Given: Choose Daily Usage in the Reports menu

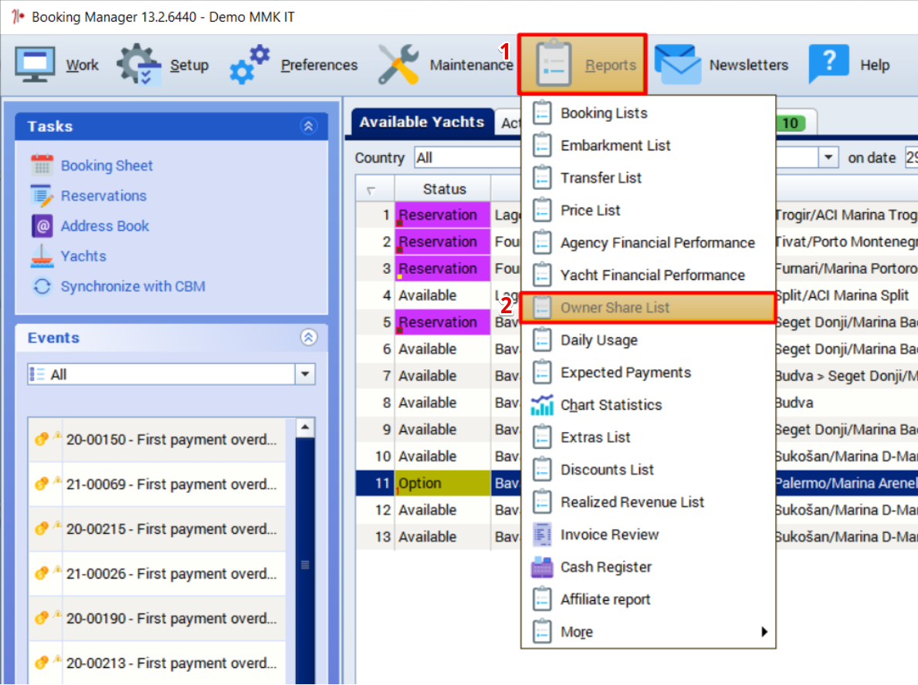Looking at the screenshot, I should pos(598,340).
